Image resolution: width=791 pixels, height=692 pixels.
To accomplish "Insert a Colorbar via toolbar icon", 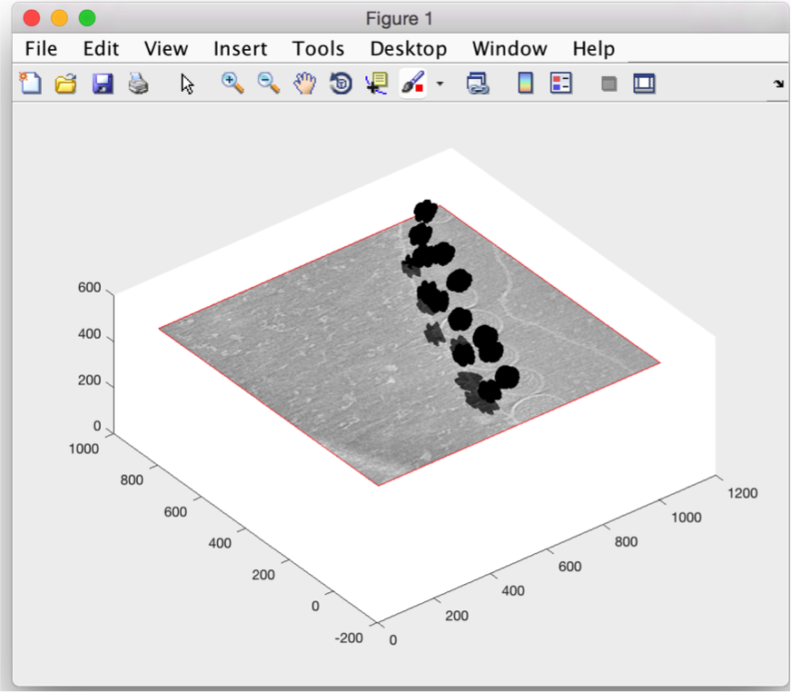I will (x=525, y=84).
